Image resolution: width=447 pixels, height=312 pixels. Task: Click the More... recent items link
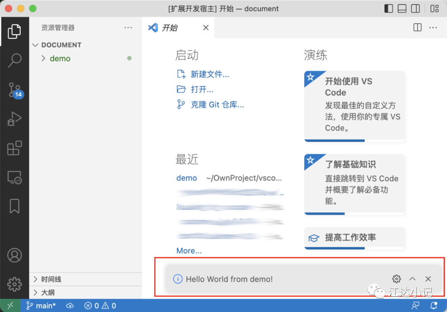189,250
